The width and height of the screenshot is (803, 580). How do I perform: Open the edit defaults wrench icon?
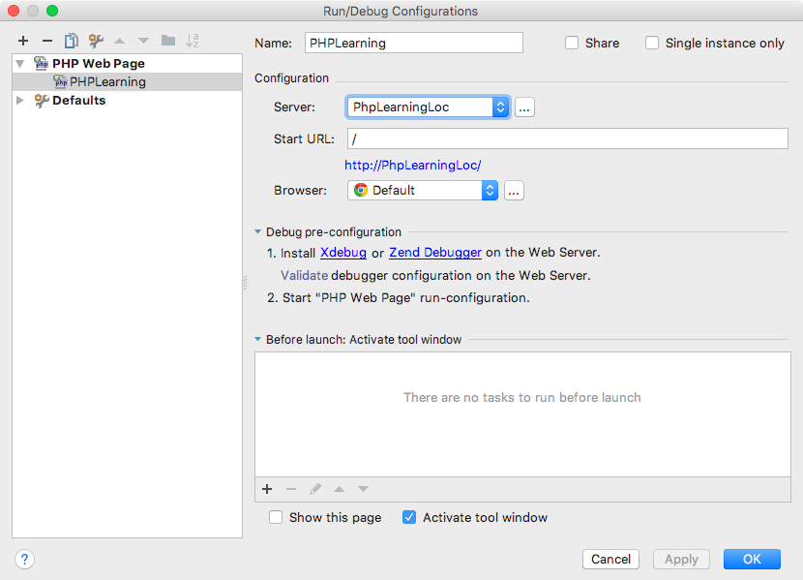click(96, 41)
